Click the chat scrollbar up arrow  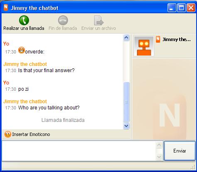pos(126,37)
